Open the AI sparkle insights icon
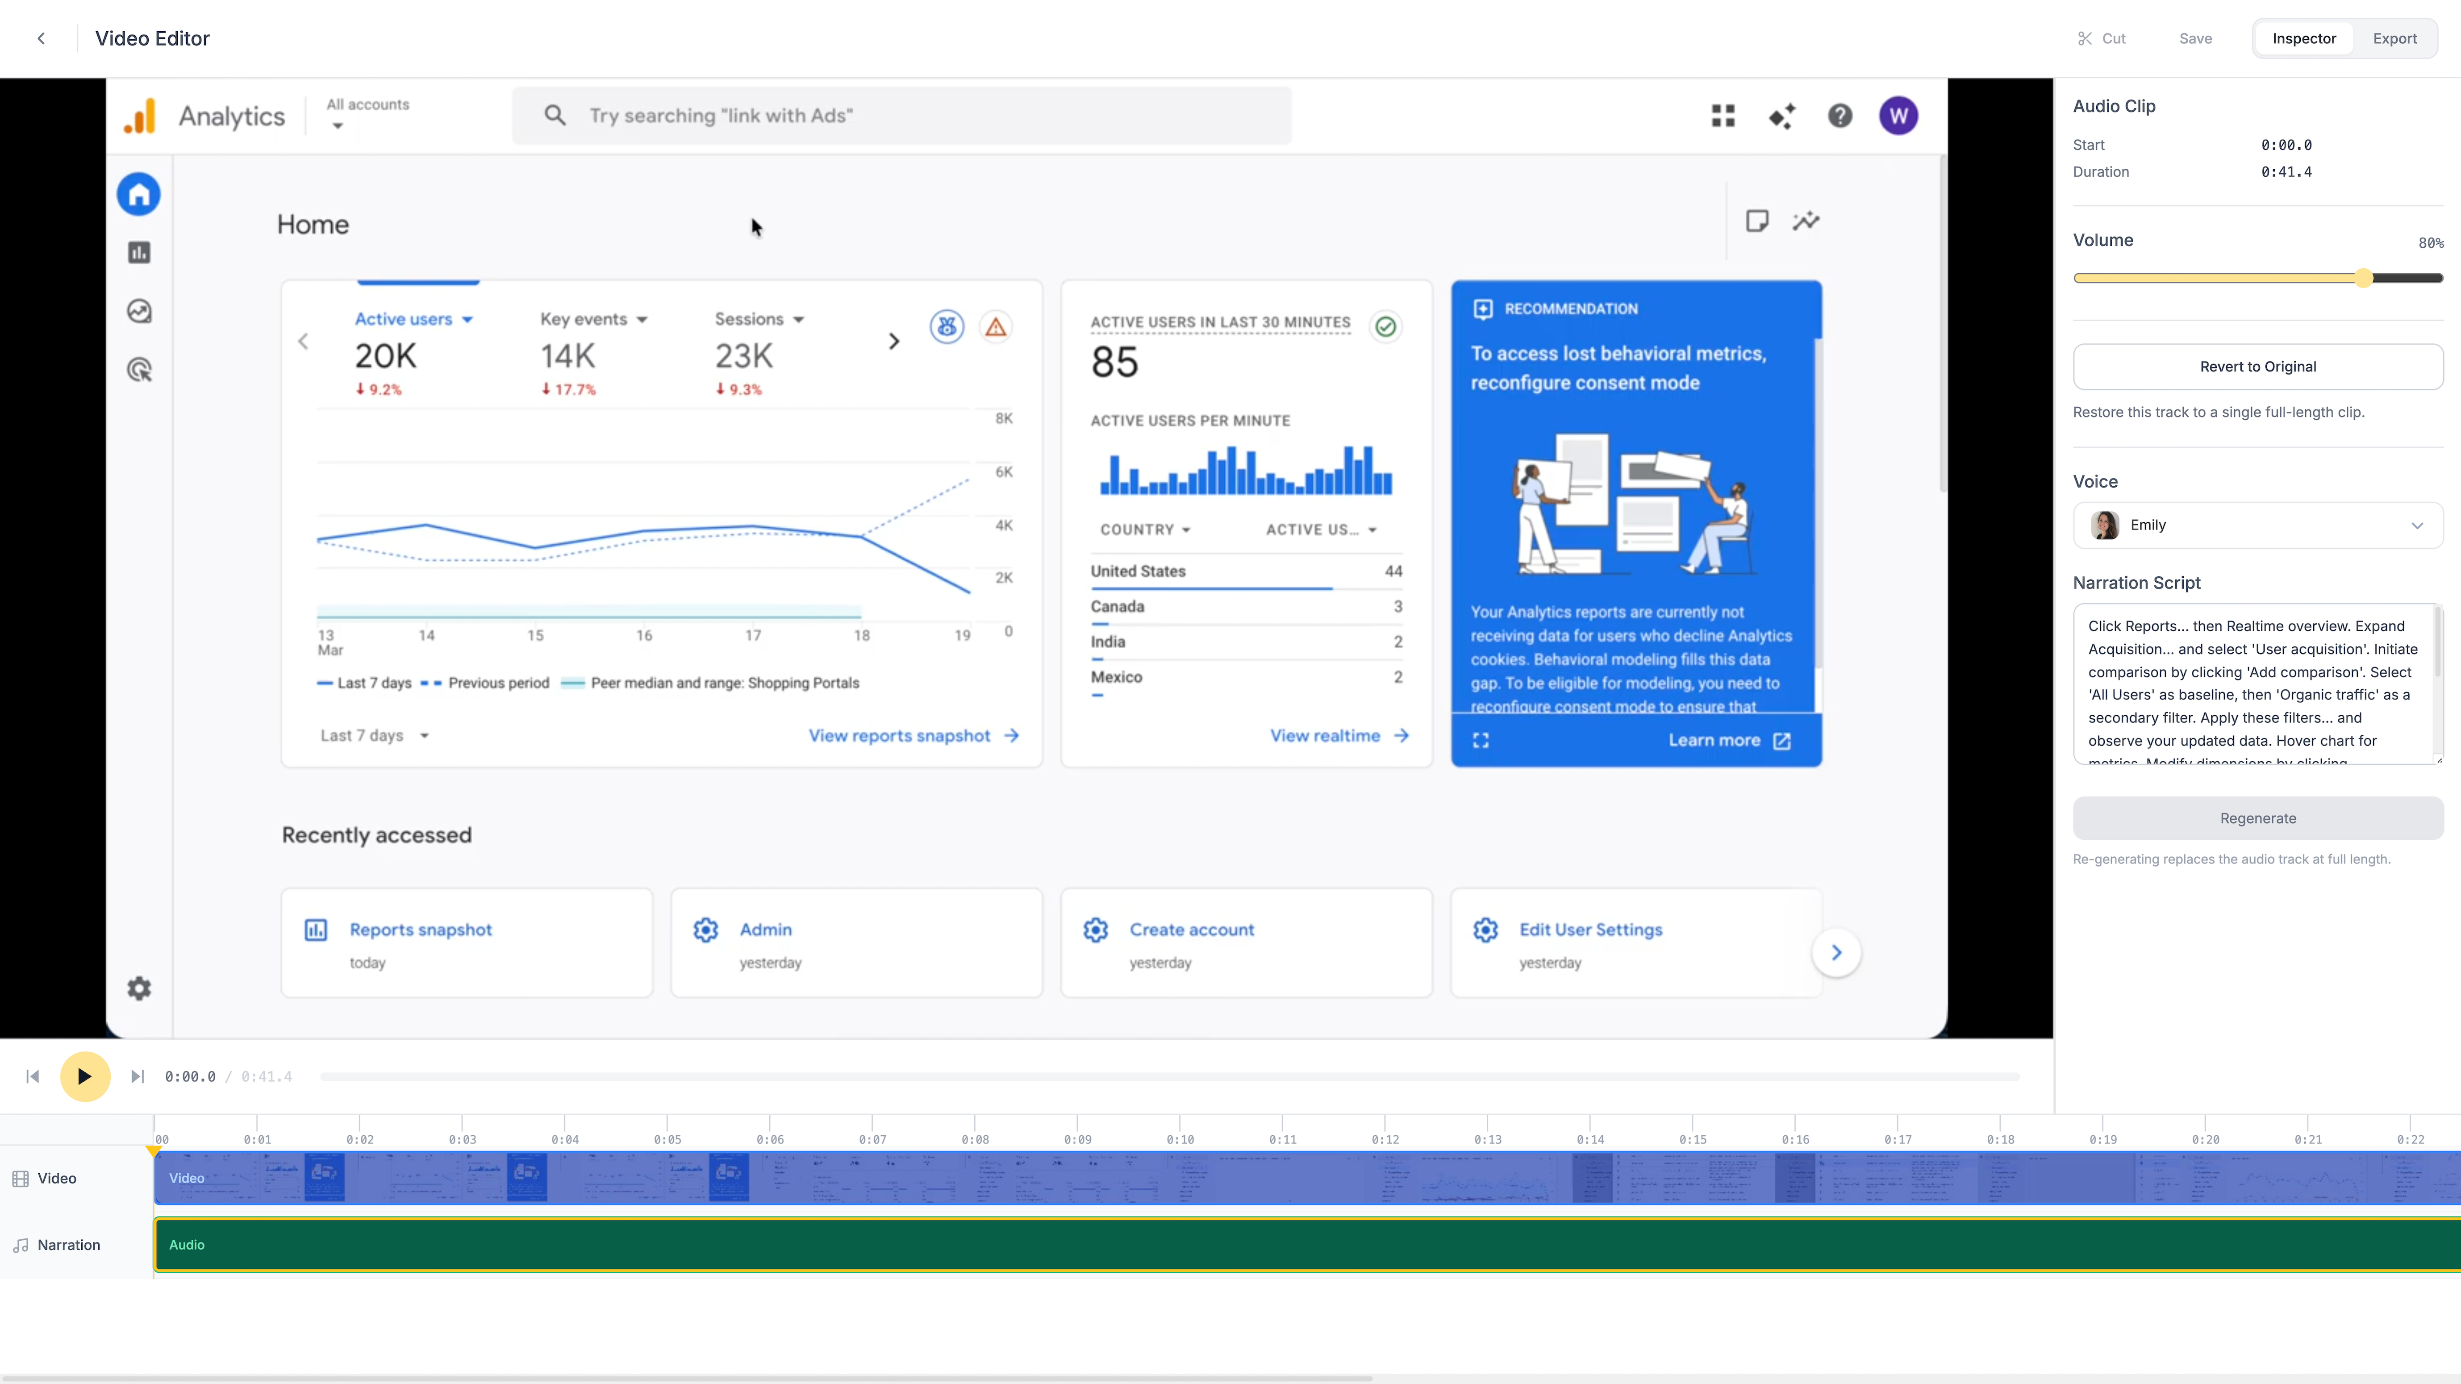2461x1384 pixels. click(x=1782, y=116)
